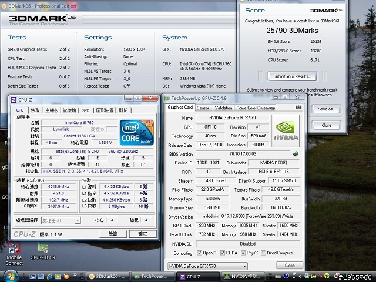Open the 圖形裝置 graphics tab in CPU-Z
Image resolution: width=376 pixels, height=282 pixels.
click(105, 110)
